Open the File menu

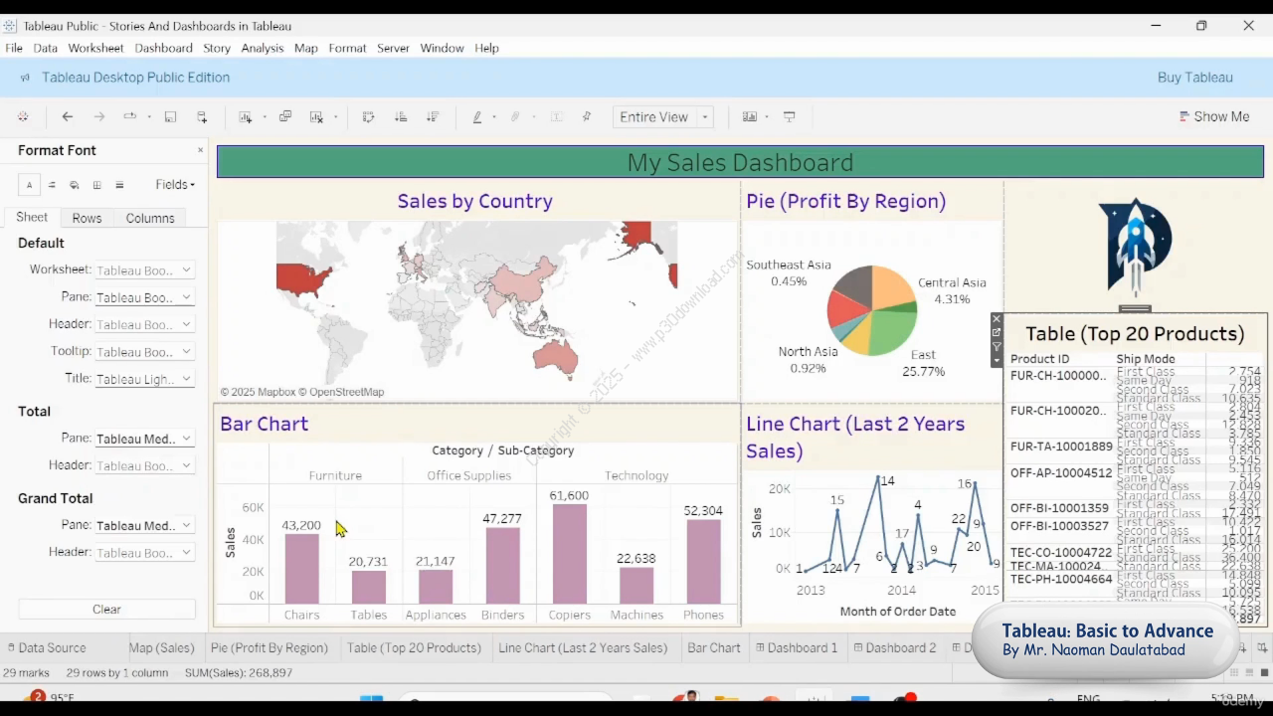[x=14, y=48]
